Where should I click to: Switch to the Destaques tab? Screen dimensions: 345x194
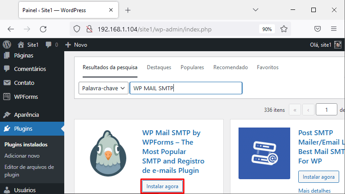click(159, 67)
